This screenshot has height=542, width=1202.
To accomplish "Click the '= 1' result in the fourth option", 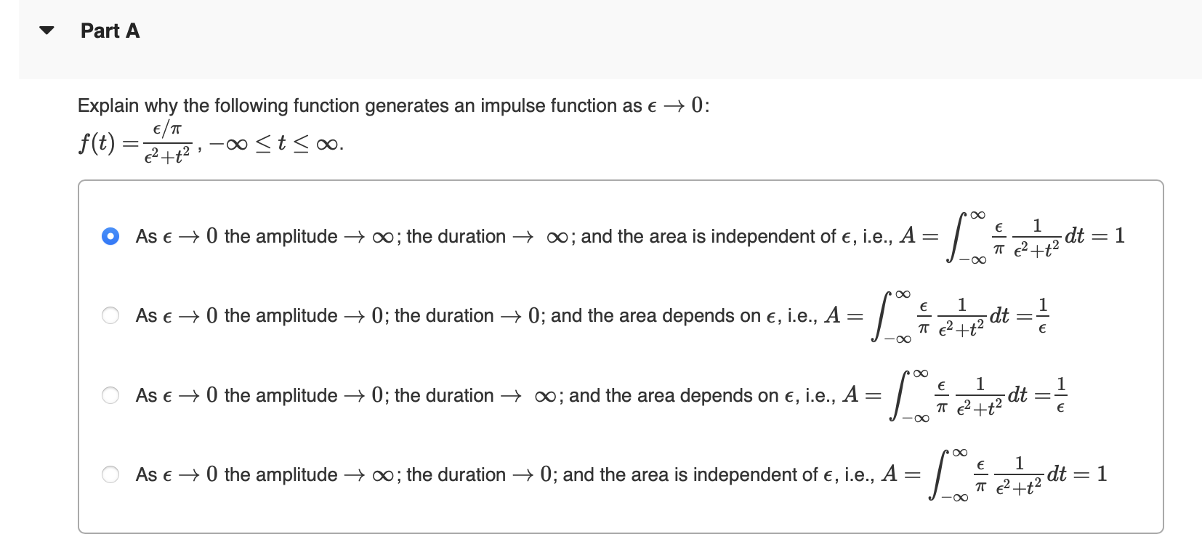I will (1091, 474).
